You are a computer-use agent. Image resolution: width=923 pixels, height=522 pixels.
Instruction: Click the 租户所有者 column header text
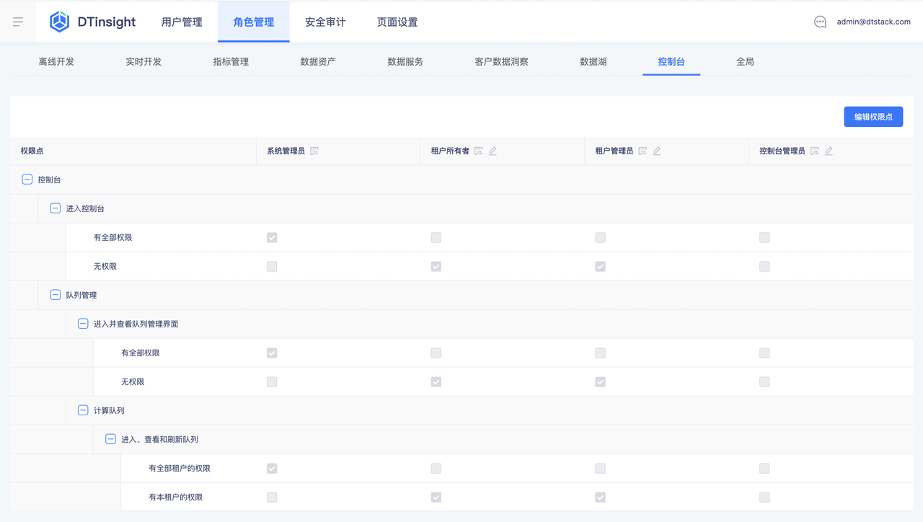(450, 151)
